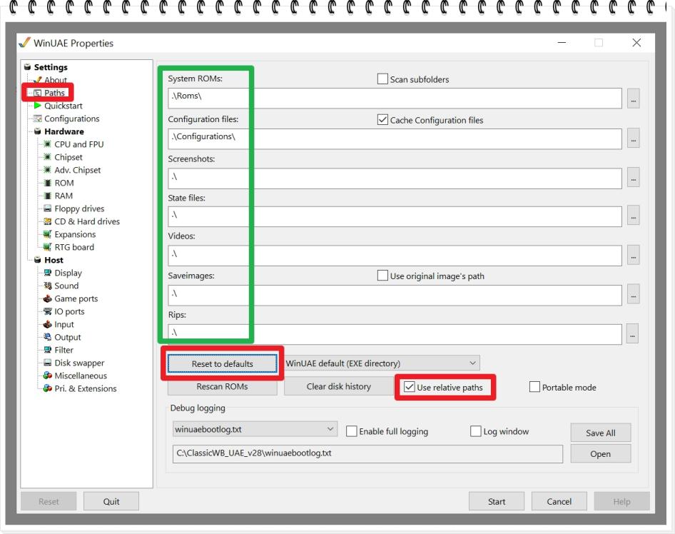675x534 pixels.
Task: Uncheck Cache Configuration files
Action: pos(382,120)
